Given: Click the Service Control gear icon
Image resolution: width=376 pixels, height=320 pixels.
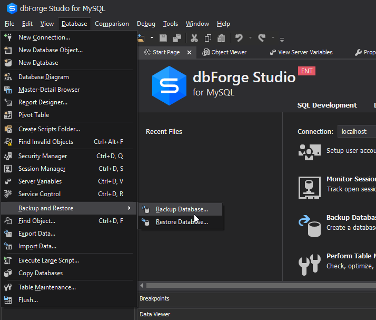Looking at the screenshot, I should [x=8, y=193].
